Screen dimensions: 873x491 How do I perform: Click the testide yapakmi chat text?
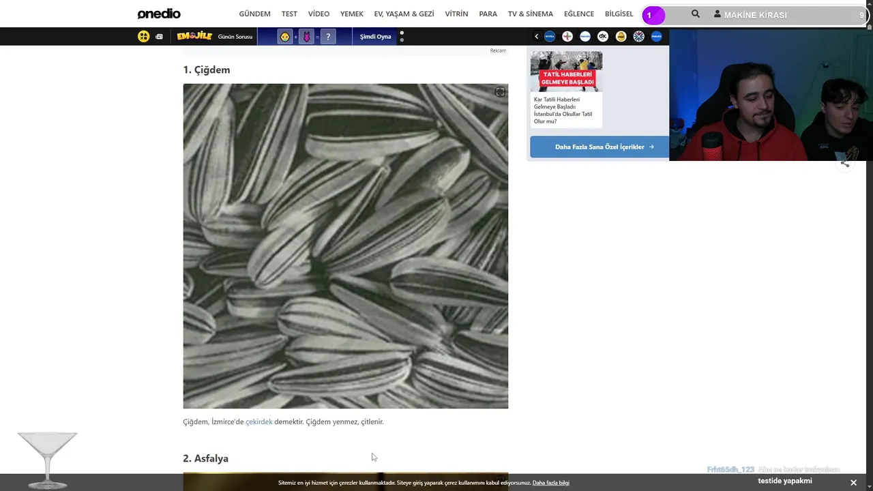tap(785, 481)
